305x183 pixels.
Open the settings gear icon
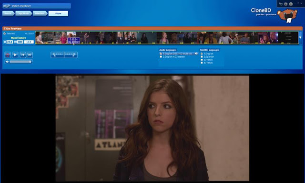[x=285, y=4]
